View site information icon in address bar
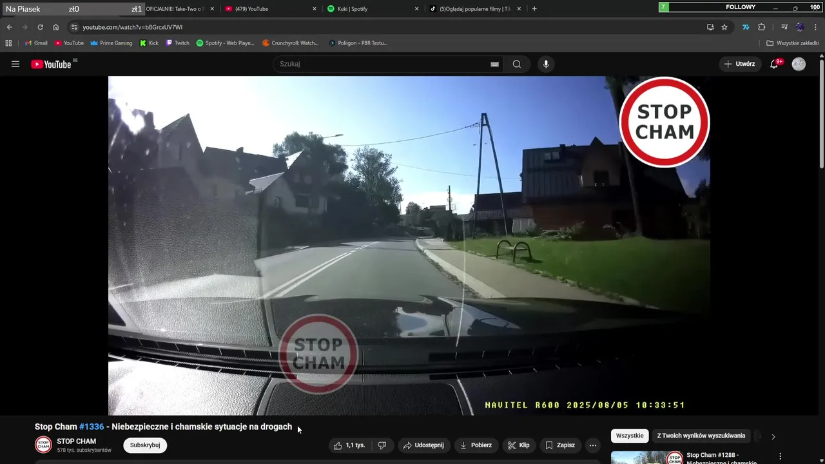The height and width of the screenshot is (464, 825). pyautogui.click(x=74, y=27)
